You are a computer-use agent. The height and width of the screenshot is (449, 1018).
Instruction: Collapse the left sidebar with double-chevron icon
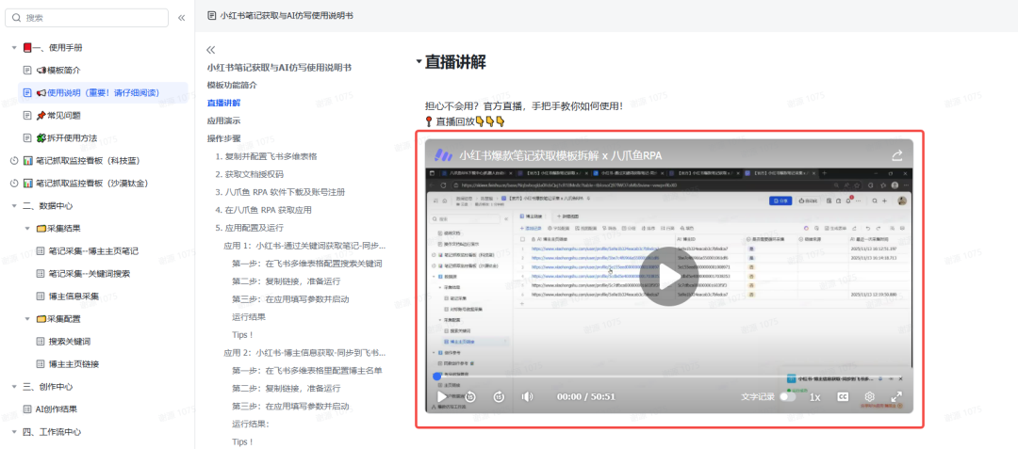(182, 18)
